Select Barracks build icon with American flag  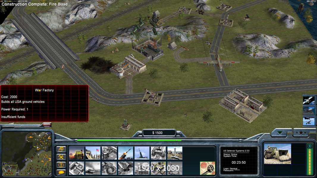[x=93, y=153]
